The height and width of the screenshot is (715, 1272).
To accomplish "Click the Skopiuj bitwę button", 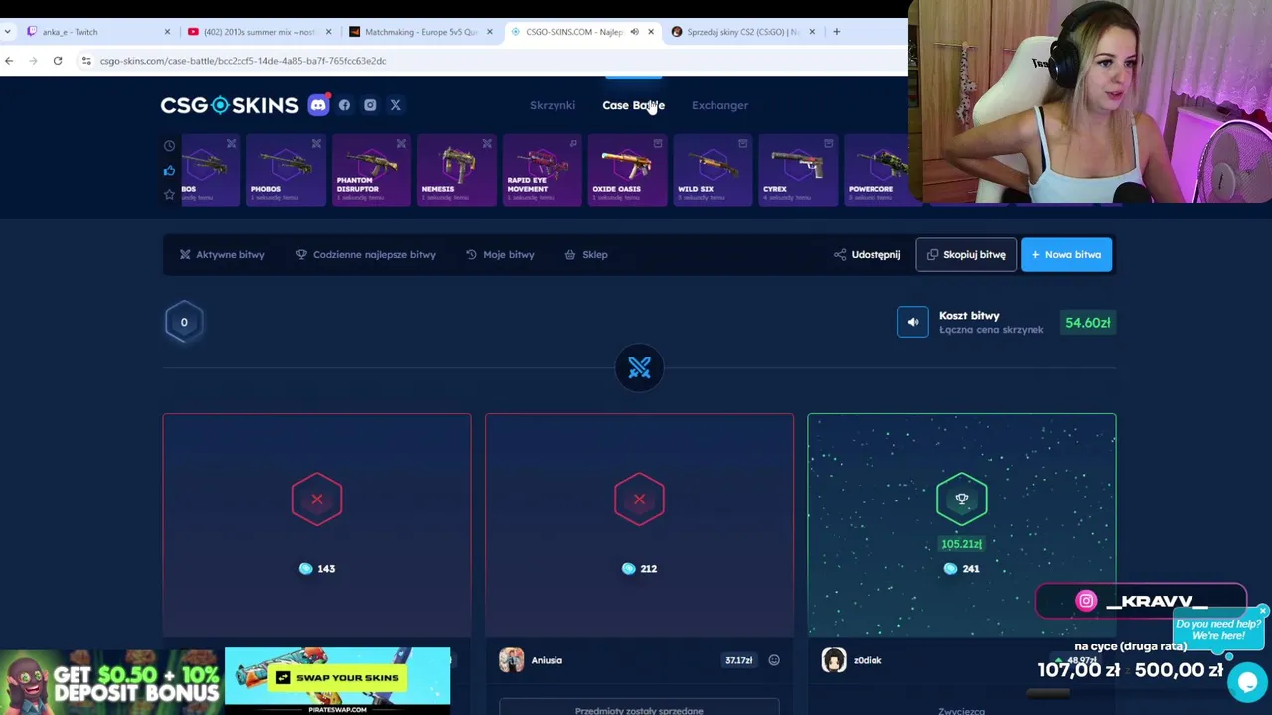I will coord(966,255).
